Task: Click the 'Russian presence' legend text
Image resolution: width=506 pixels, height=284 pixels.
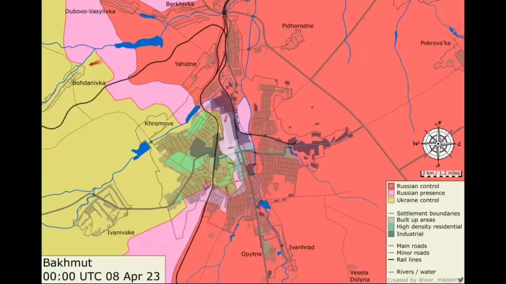Action: point(421,193)
